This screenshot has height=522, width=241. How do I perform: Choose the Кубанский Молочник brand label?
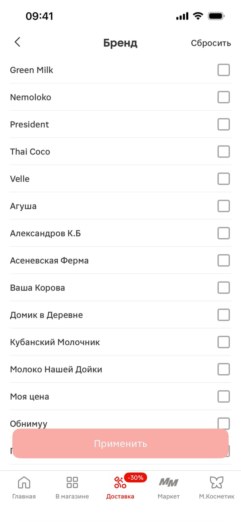[55, 342]
